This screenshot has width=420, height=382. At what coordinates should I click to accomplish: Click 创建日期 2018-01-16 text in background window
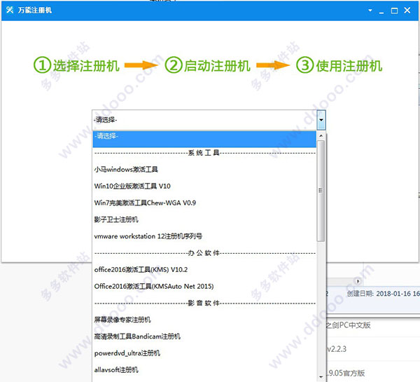[x=384, y=294]
